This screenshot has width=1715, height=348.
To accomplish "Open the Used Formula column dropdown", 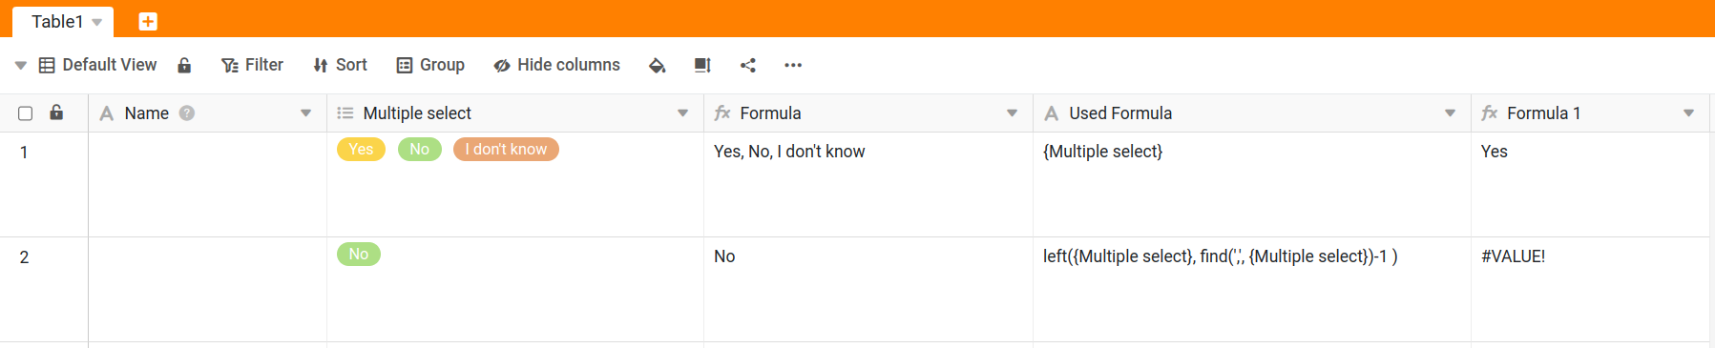I will click(1451, 113).
